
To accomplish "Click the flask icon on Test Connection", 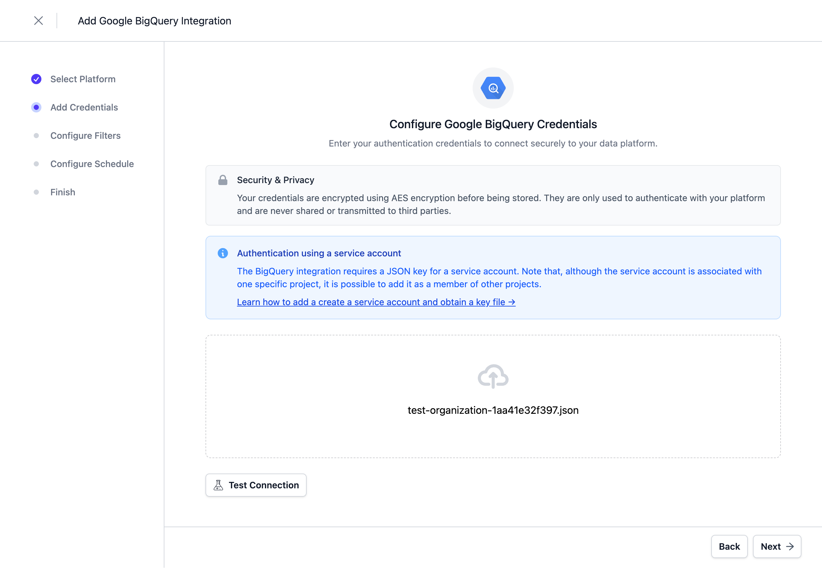I will [x=219, y=485].
